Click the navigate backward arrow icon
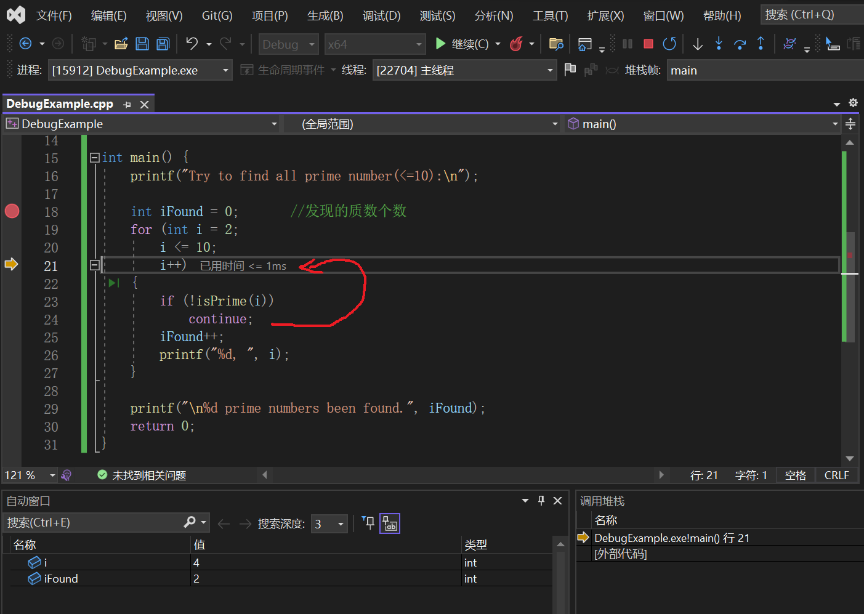Image resolution: width=864 pixels, height=614 pixels. [26, 44]
